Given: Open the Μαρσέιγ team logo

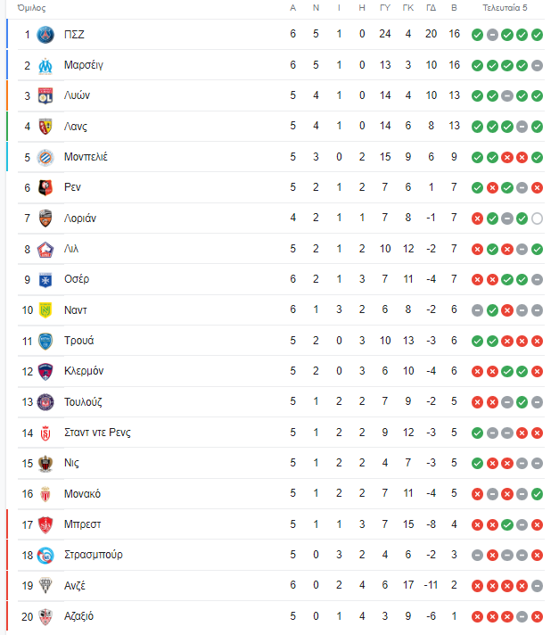Looking at the screenshot, I should [x=45, y=66].
